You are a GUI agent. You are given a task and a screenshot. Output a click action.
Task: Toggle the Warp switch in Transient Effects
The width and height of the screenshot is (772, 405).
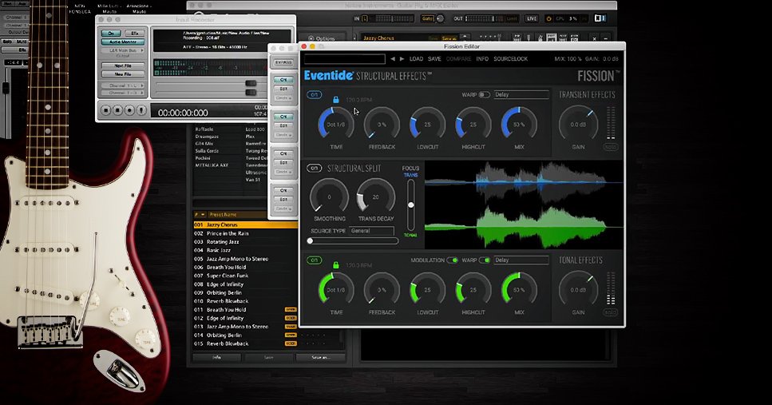pyautogui.click(x=485, y=95)
